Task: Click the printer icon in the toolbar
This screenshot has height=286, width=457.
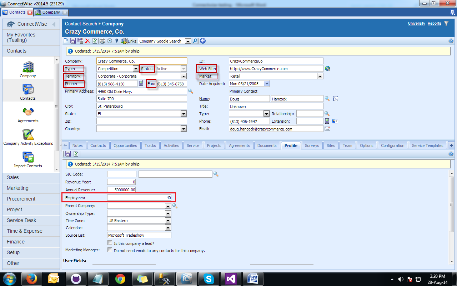Action: pyautogui.click(x=102, y=41)
